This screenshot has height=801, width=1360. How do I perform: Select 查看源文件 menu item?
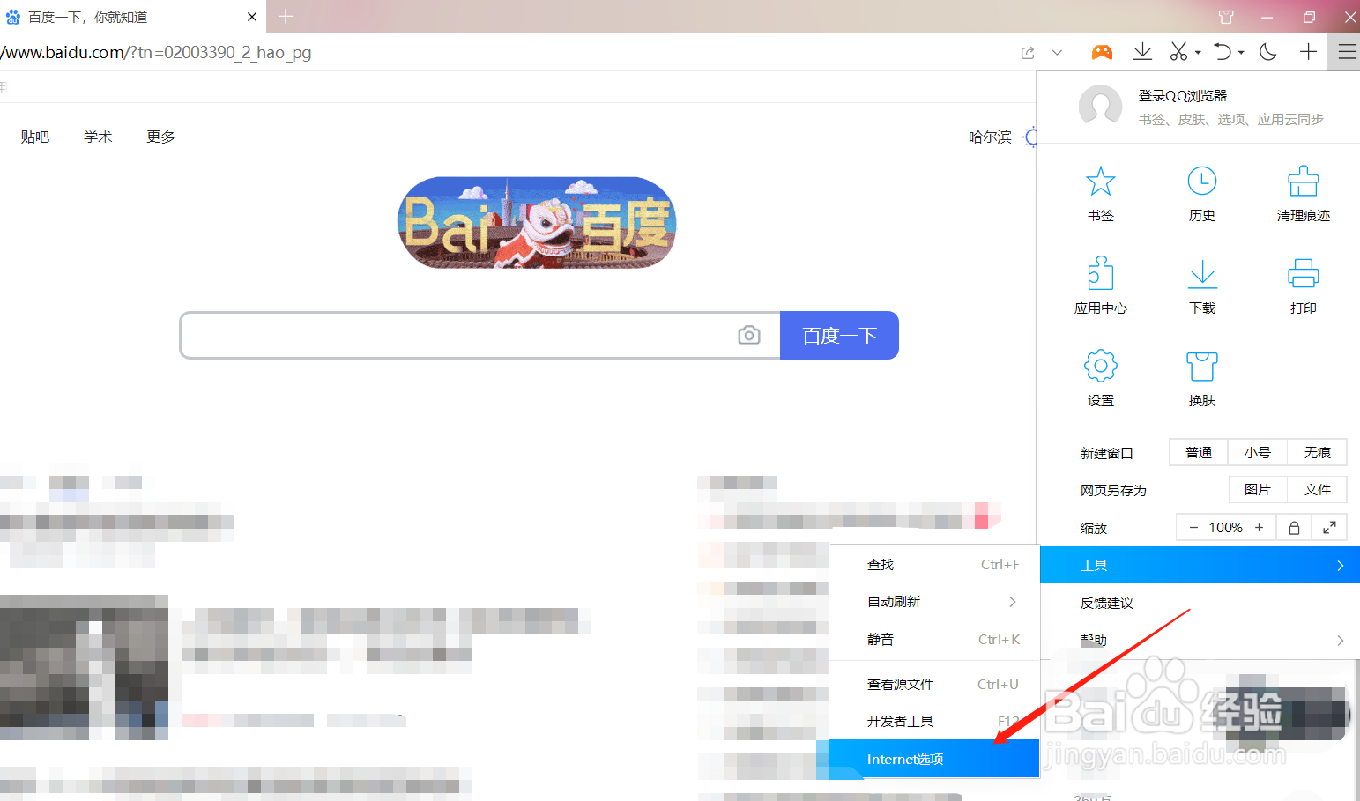[934, 684]
